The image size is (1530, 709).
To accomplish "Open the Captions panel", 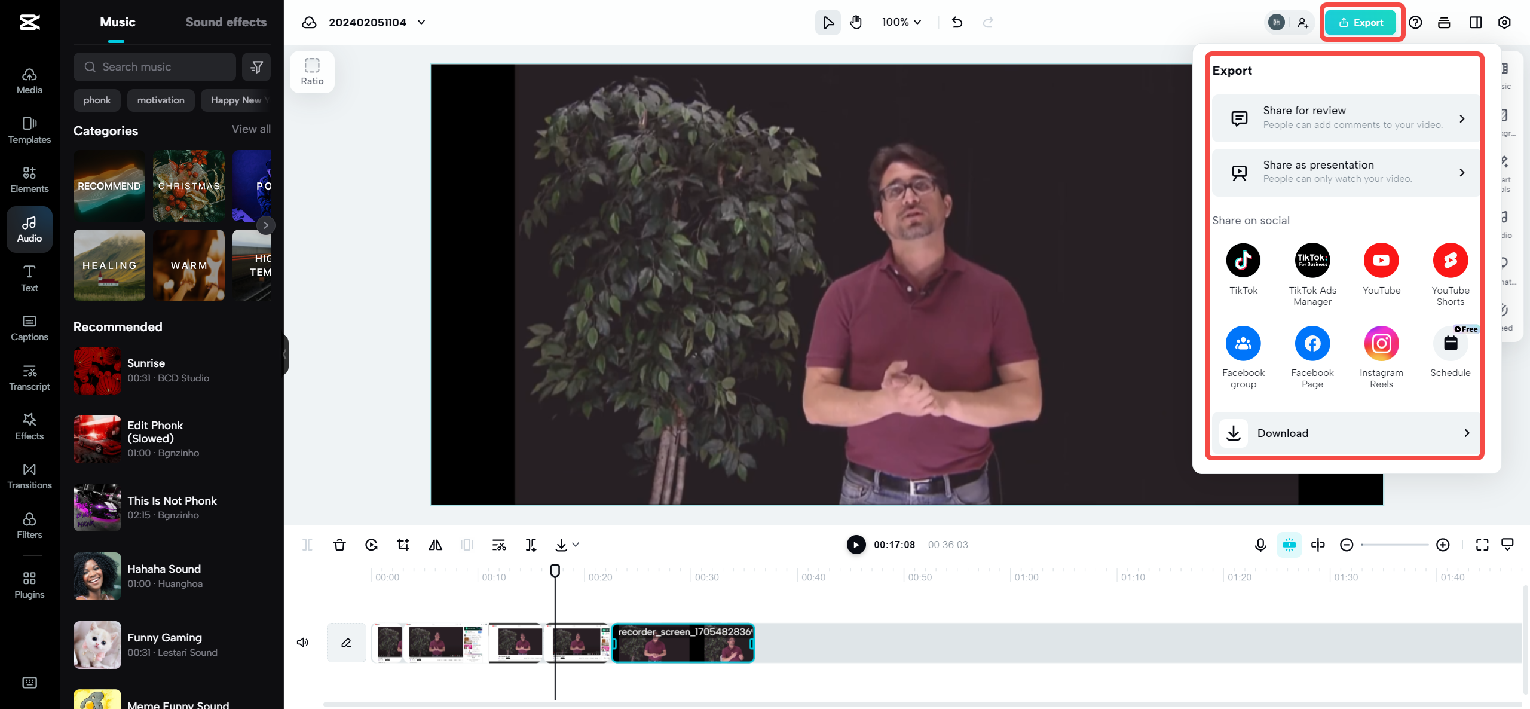I will pyautogui.click(x=29, y=328).
